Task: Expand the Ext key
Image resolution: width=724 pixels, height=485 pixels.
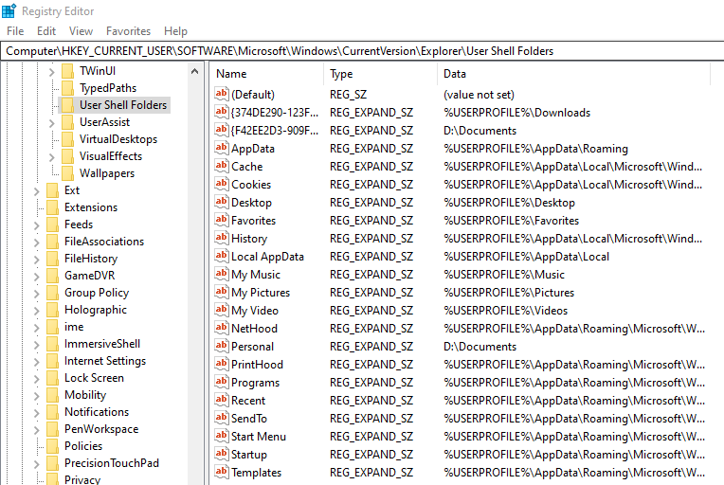Action: (x=36, y=191)
